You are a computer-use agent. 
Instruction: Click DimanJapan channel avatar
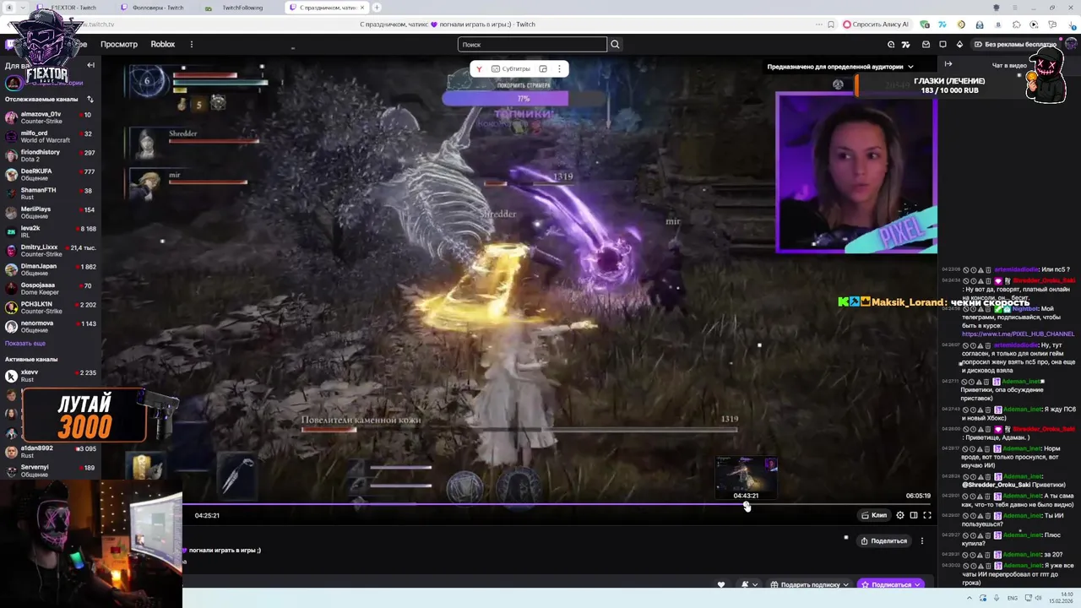point(11,269)
